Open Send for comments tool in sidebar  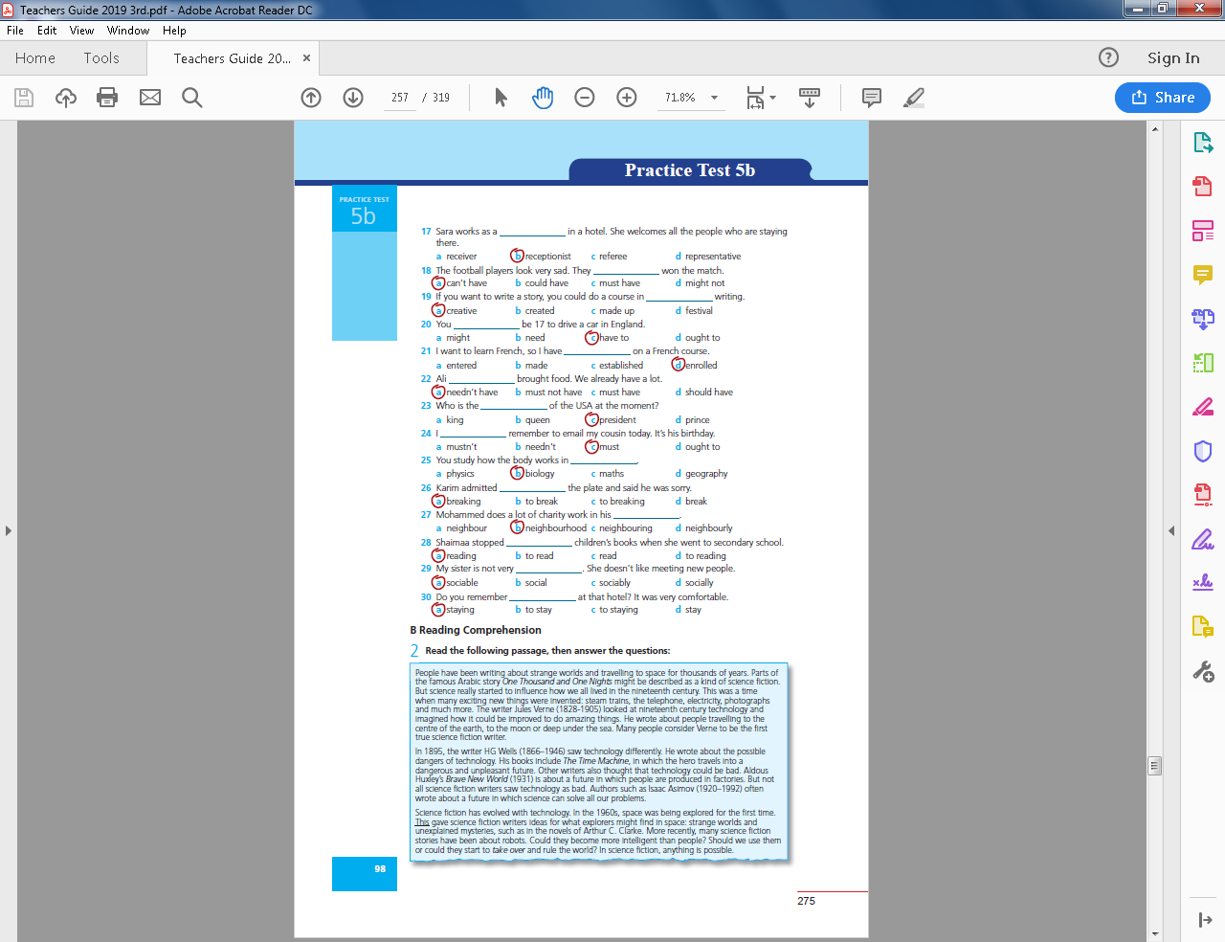pos(1203,627)
